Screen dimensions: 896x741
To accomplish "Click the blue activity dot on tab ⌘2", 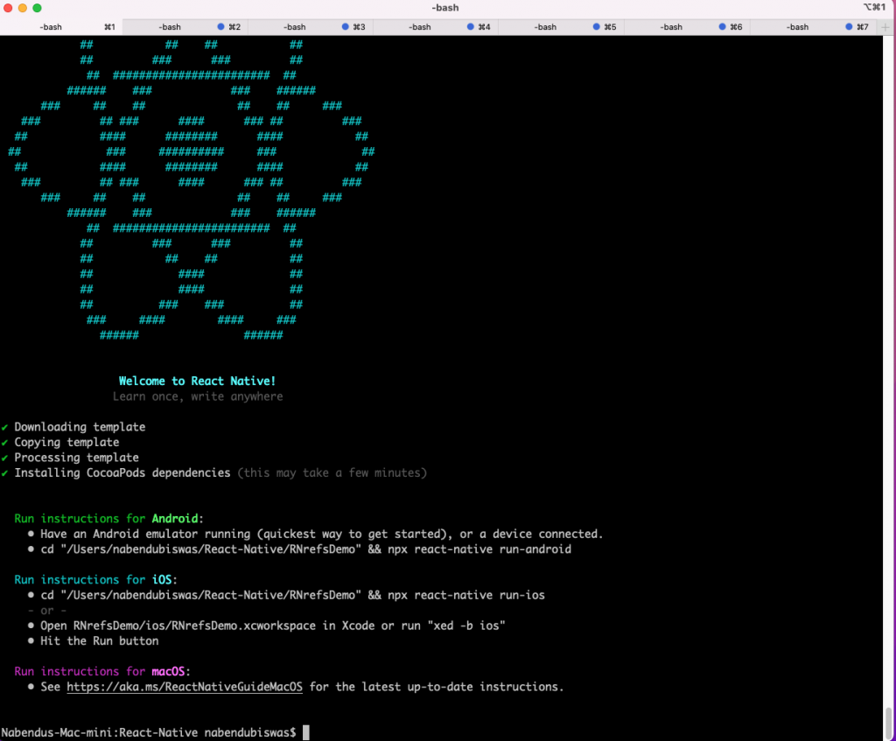I will [220, 27].
